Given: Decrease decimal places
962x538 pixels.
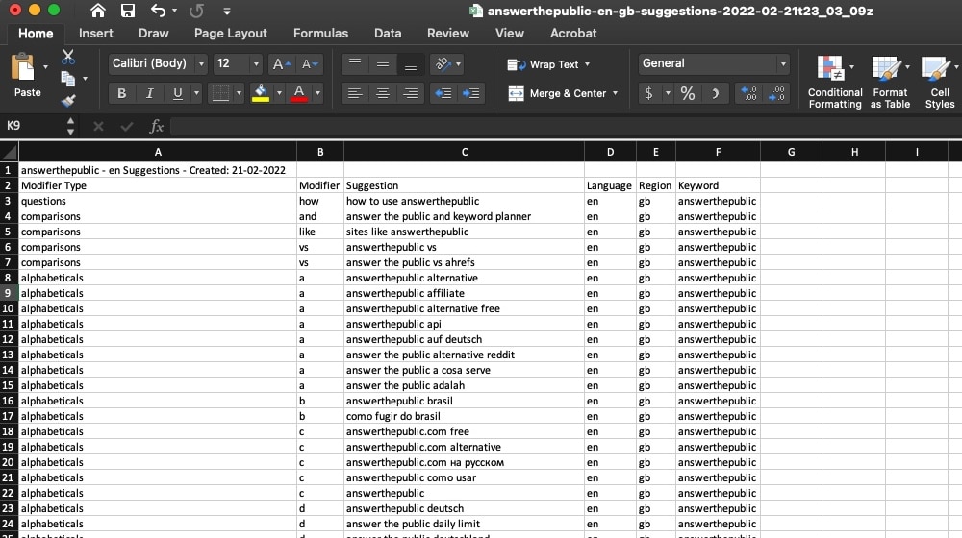Looking at the screenshot, I should pyautogui.click(x=776, y=93).
